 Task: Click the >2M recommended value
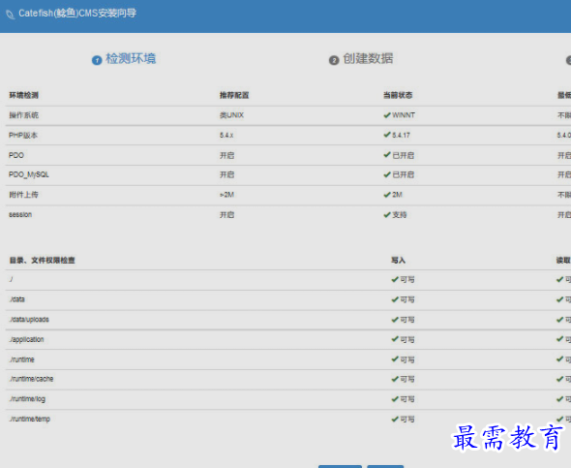(x=226, y=195)
